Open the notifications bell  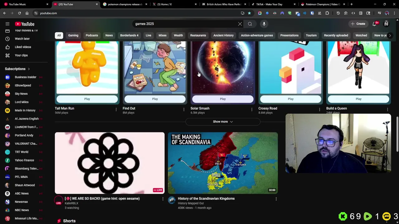click(x=375, y=24)
